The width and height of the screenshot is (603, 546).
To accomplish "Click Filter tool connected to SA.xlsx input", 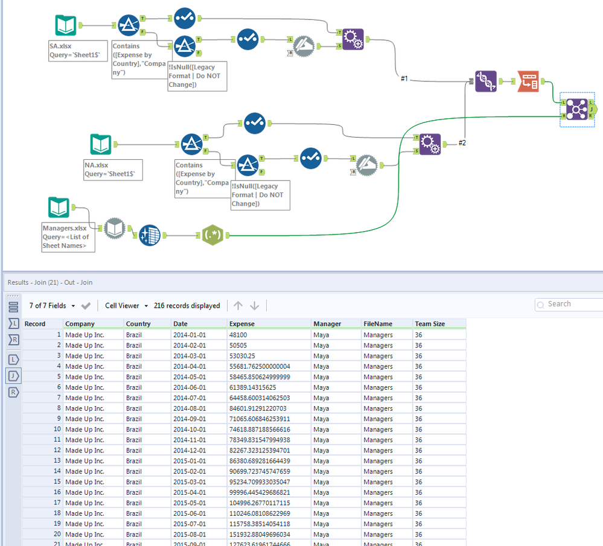I will click(x=129, y=25).
